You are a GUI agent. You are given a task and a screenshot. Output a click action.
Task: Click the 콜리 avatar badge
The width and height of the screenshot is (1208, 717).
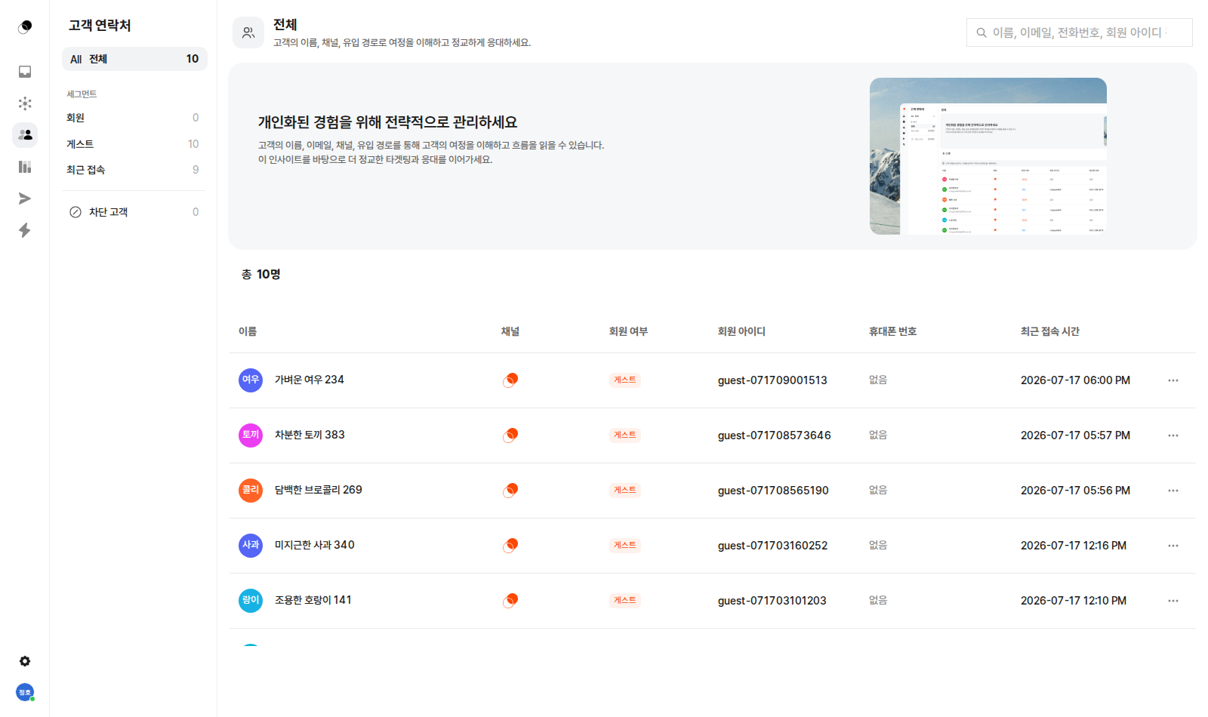pyautogui.click(x=251, y=490)
